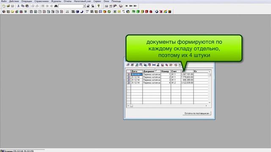Click the Остатки по поставщикам button

tap(197, 113)
